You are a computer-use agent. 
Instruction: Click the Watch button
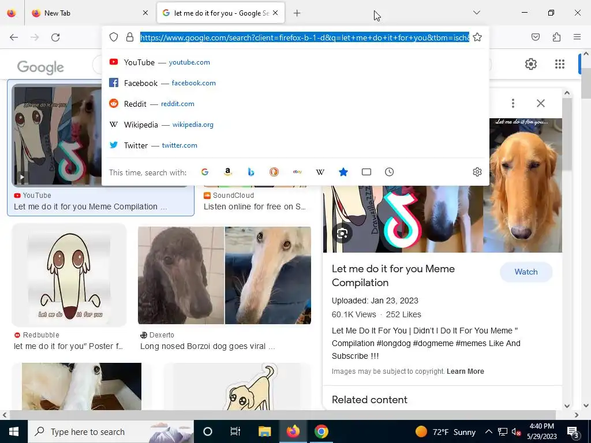526,272
